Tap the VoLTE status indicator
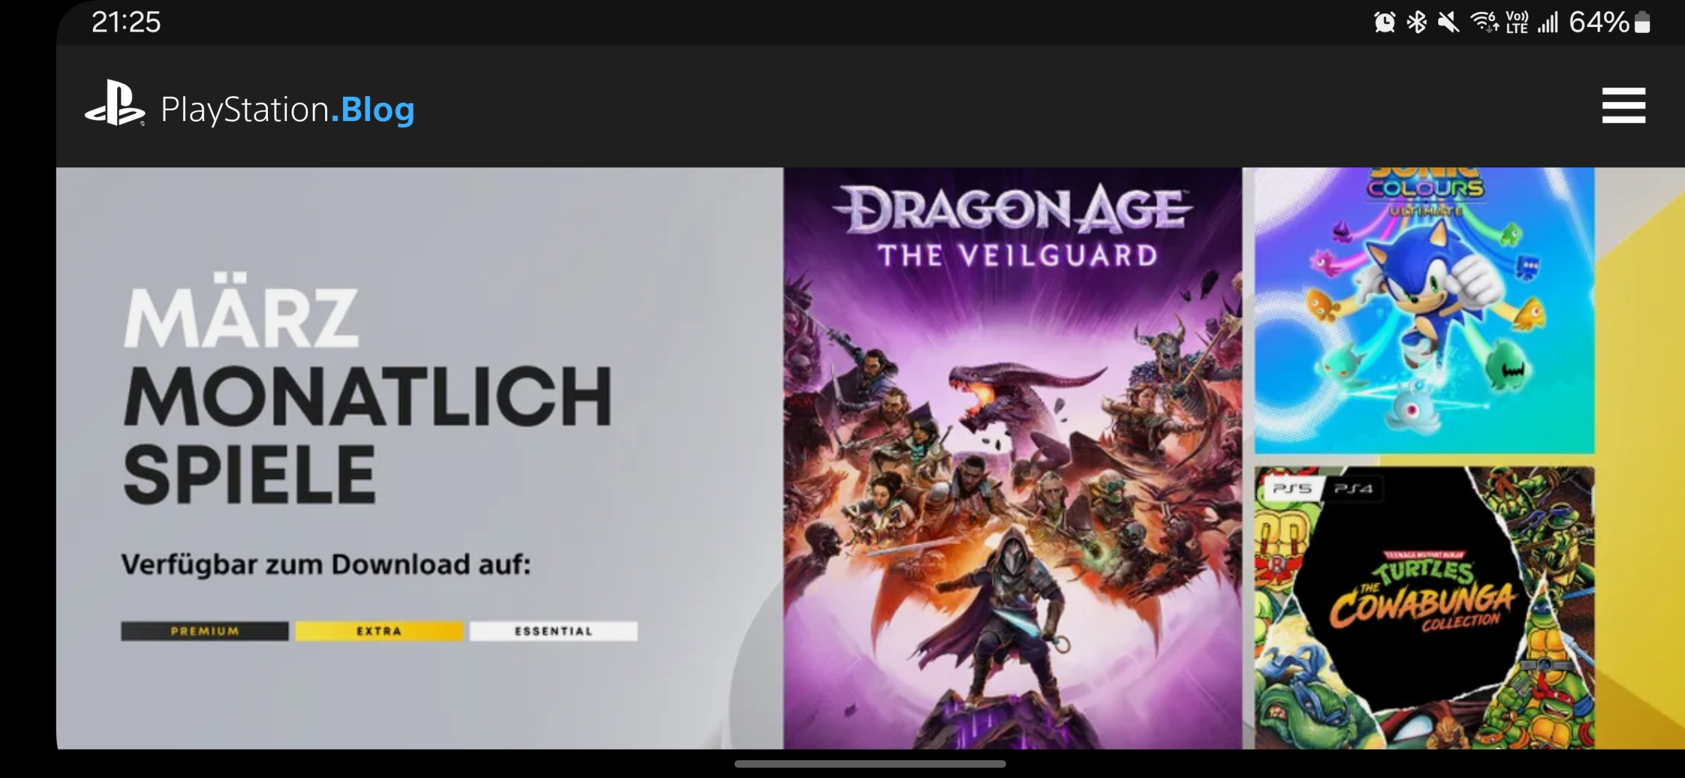Screen dimensions: 1685x778 click(1516, 22)
